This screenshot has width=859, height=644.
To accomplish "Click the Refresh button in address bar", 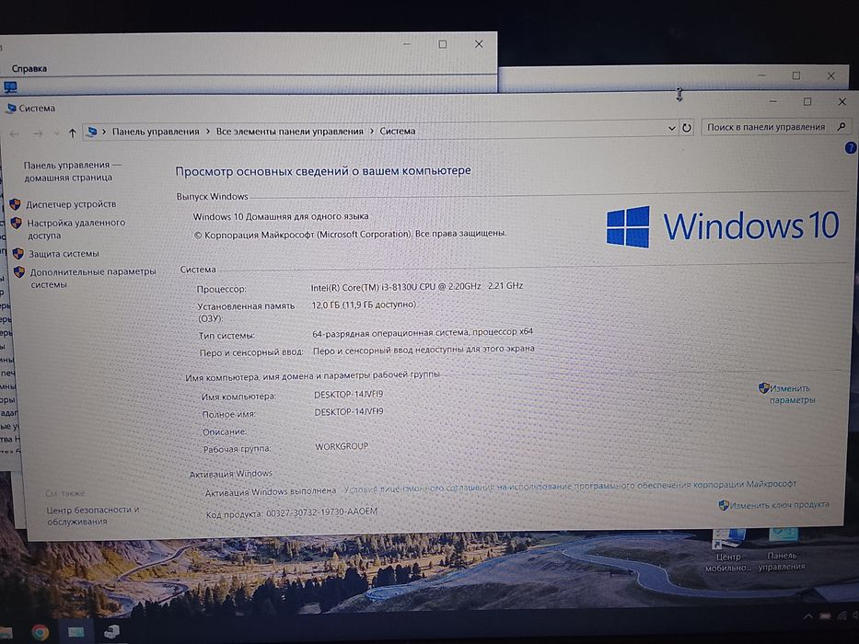I will click(686, 128).
